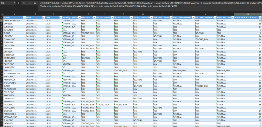The height and width of the screenshot is (127, 262).
Task: Select the 1000CHEEMSUSDC name cell
Action: (15, 74)
